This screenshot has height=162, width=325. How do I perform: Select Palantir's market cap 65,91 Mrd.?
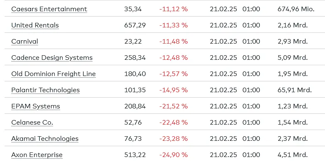pyautogui.click(x=295, y=90)
